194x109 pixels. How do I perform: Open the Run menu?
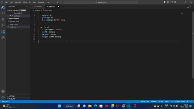[x=34, y=2]
